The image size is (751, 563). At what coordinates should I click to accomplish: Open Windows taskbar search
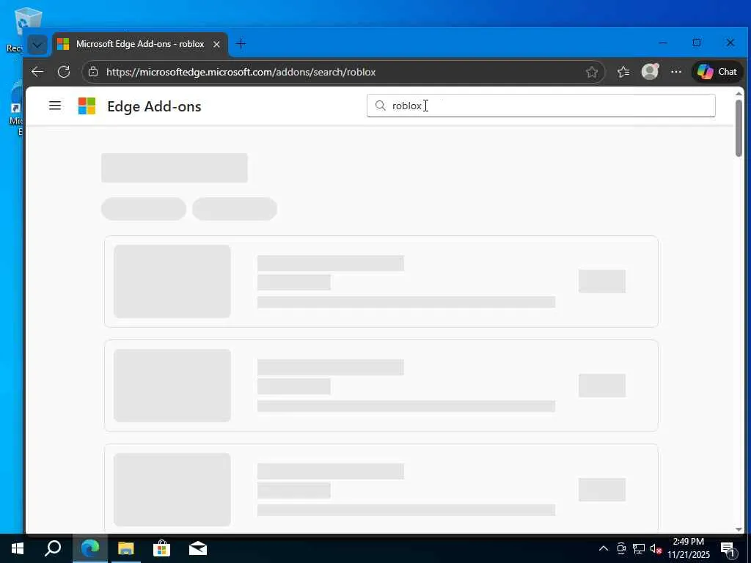(x=53, y=548)
